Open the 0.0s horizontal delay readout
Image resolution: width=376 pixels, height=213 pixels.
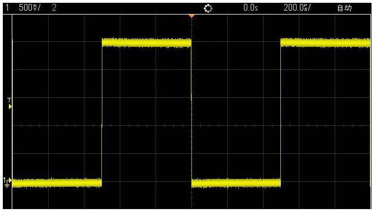coord(251,8)
